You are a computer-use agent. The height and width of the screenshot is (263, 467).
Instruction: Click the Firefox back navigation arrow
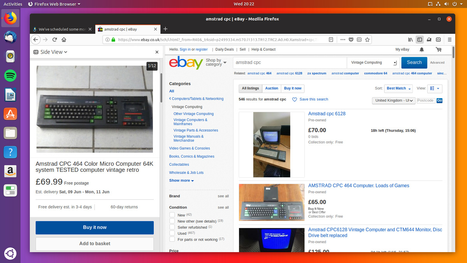coord(36,40)
